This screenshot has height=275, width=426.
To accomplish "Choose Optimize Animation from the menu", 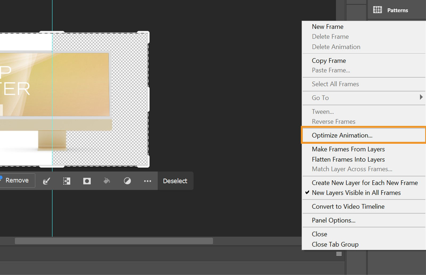I will point(342,135).
